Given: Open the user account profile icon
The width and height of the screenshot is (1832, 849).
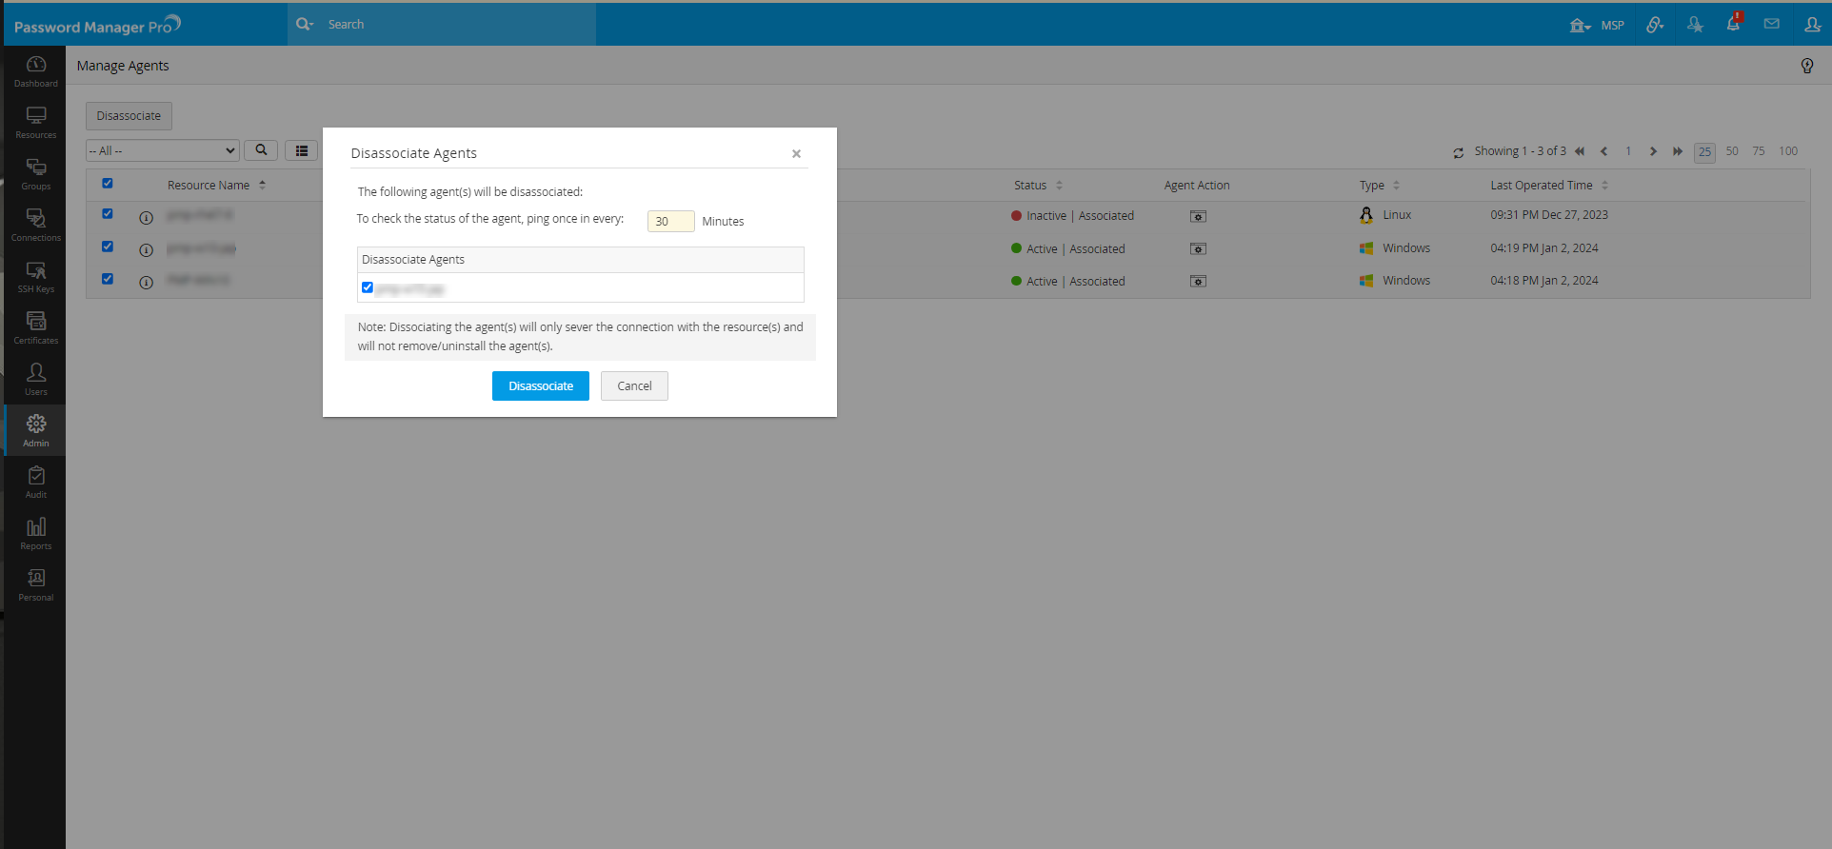Looking at the screenshot, I should point(1812,24).
